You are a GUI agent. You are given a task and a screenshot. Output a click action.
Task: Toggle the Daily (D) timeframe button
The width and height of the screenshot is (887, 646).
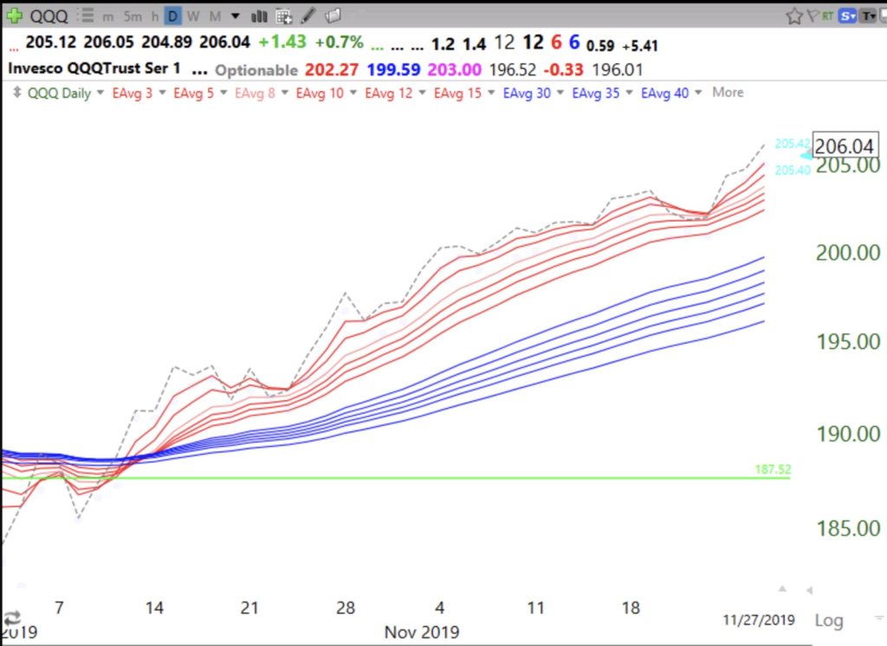tap(173, 16)
